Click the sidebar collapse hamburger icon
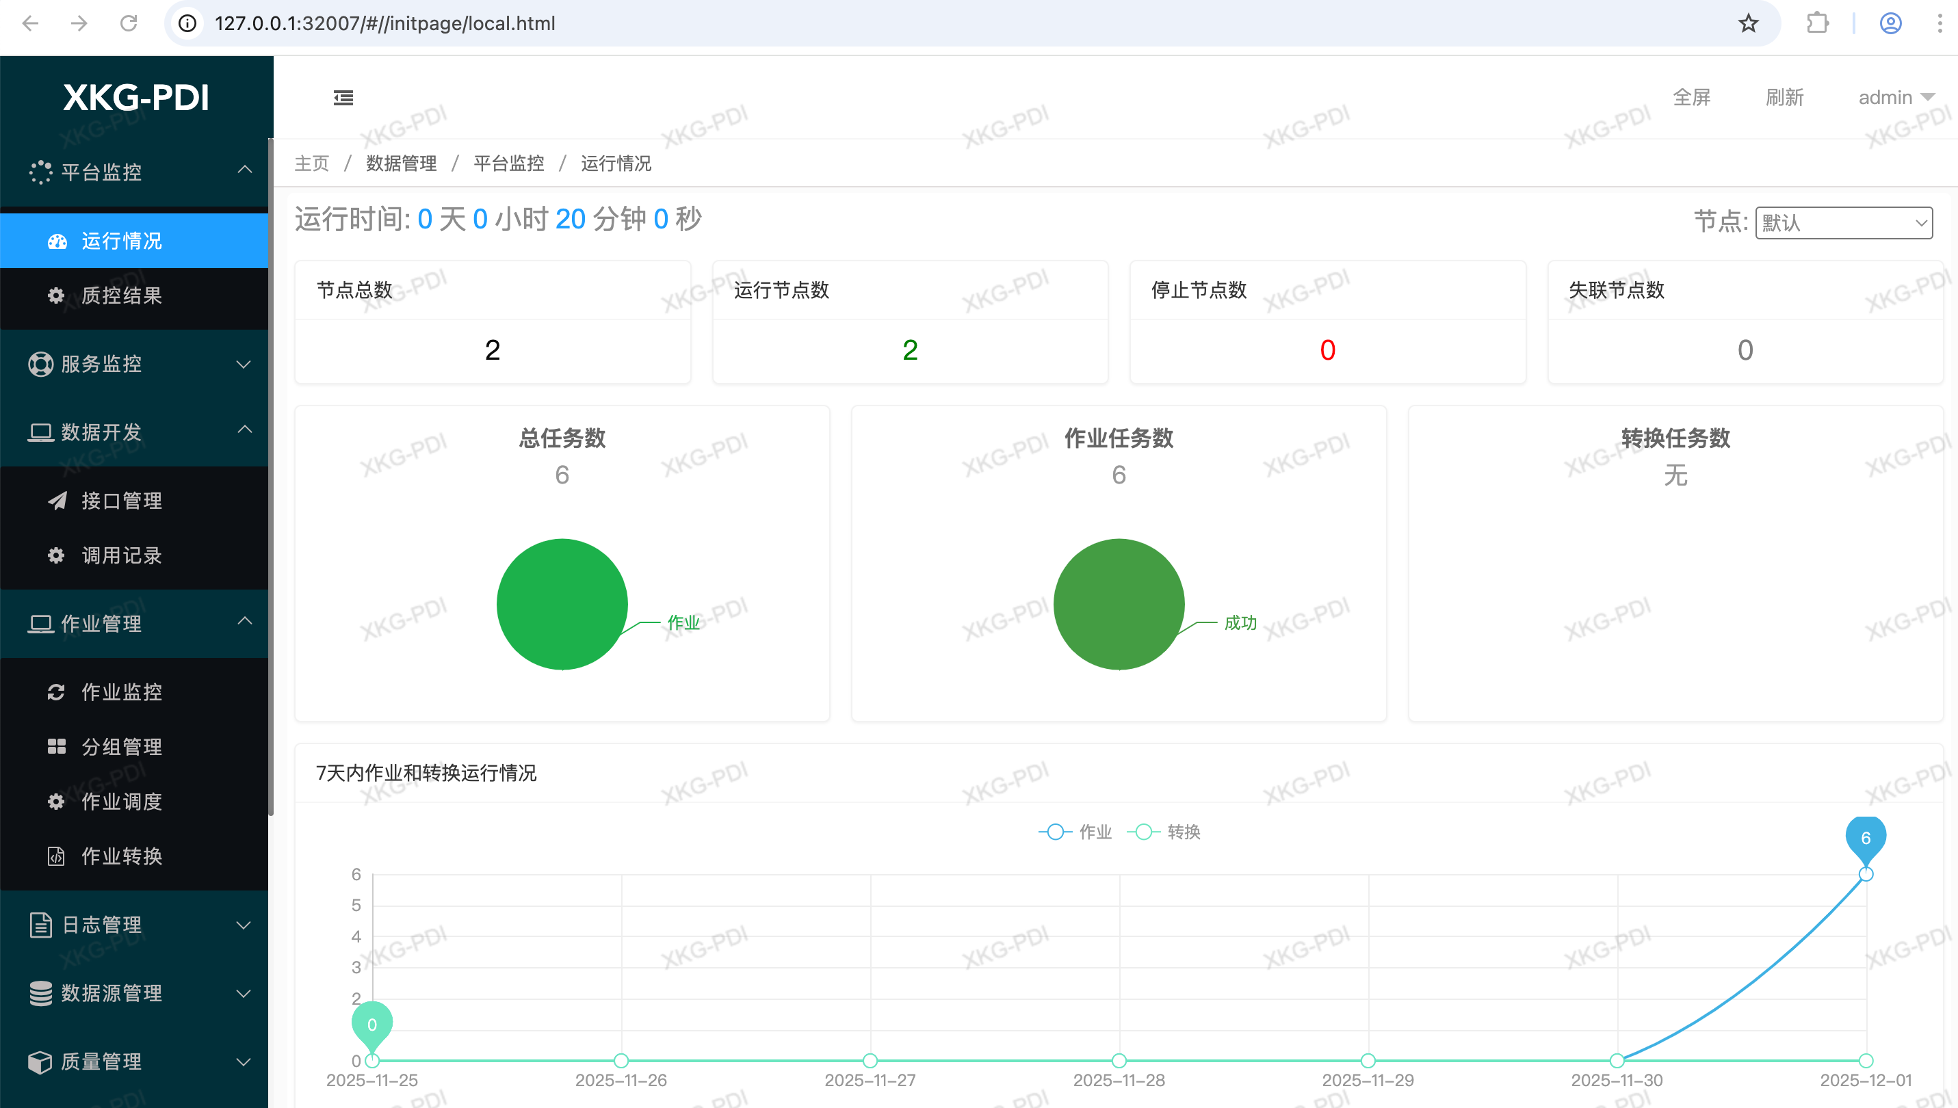This screenshot has height=1108, width=1958. pyautogui.click(x=343, y=97)
